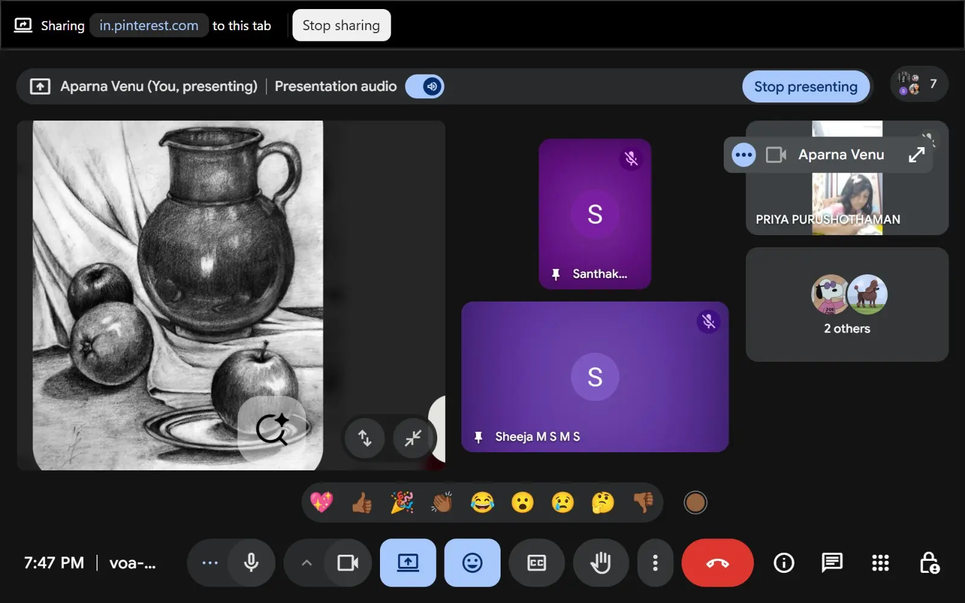Click the present screen button

tap(408, 563)
